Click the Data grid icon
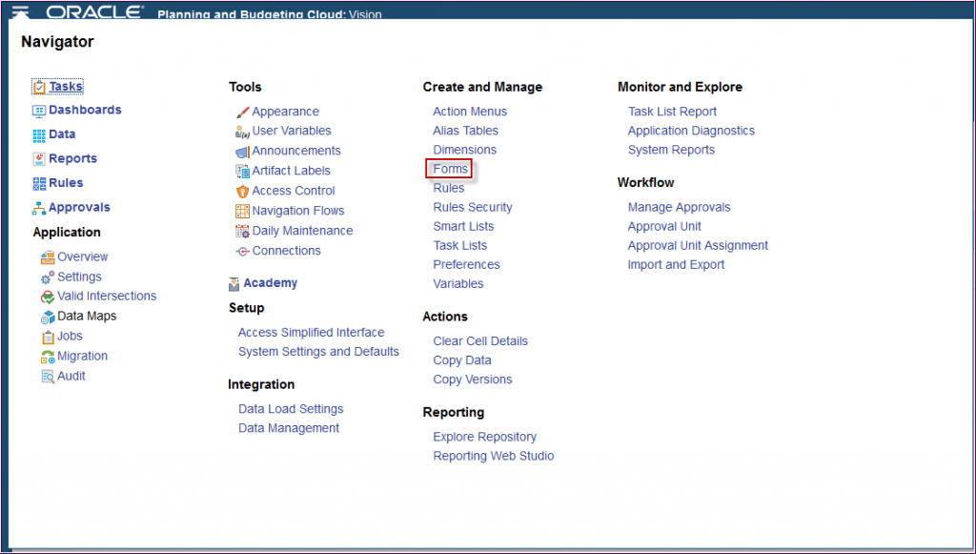 tap(39, 135)
